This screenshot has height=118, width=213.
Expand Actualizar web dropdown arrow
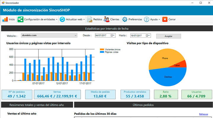click(x=84, y=19)
